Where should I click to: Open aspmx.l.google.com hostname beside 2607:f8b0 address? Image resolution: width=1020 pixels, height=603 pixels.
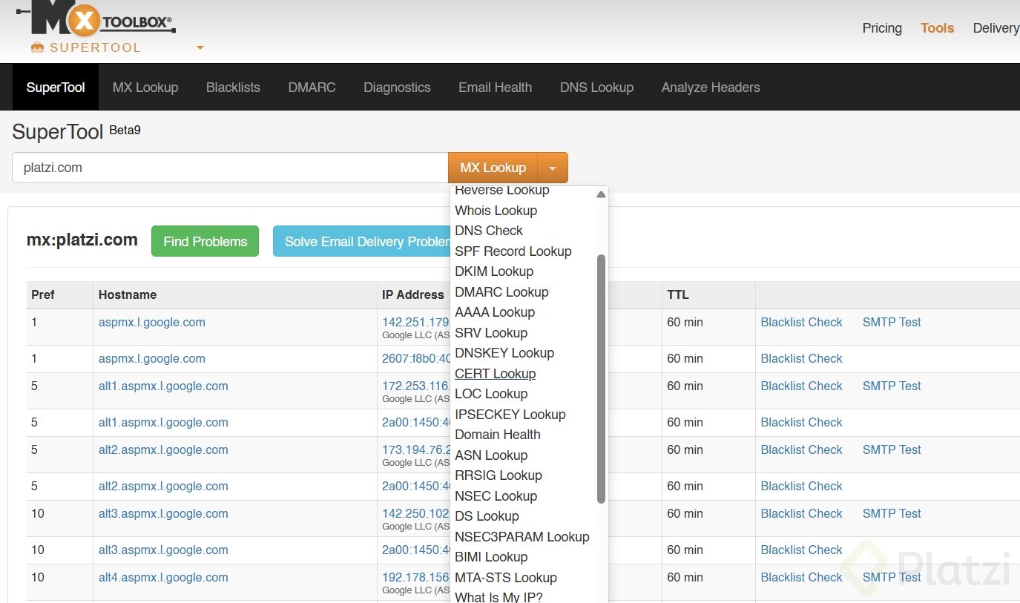click(152, 359)
